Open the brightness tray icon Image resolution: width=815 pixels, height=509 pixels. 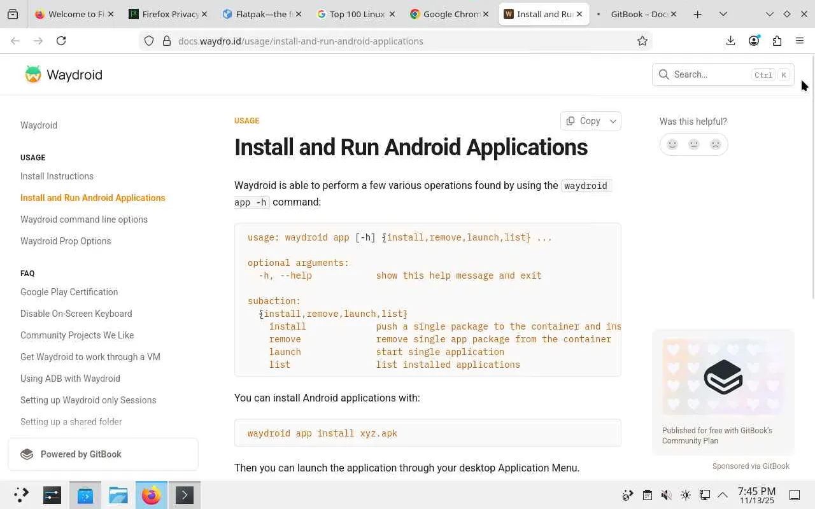coord(685,495)
